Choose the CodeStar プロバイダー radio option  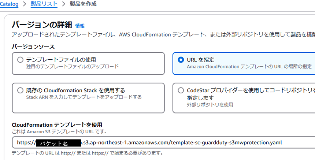pyautogui.click(x=181, y=90)
